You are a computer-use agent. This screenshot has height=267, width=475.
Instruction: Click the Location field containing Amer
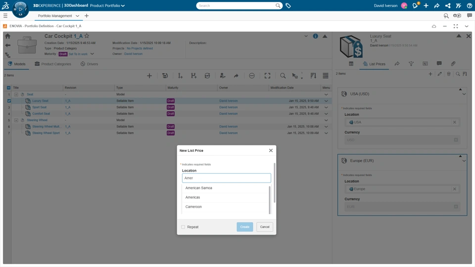click(226, 178)
